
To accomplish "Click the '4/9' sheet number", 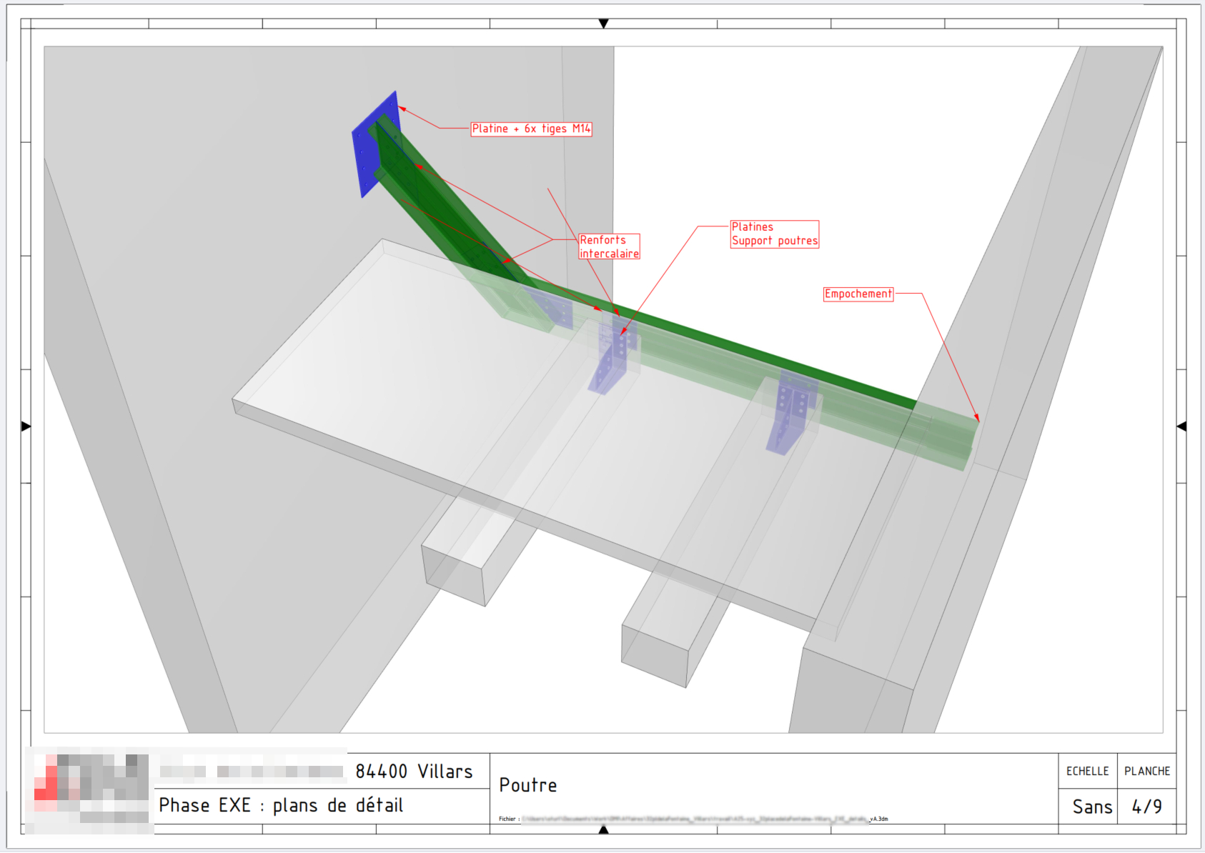I will click(1146, 806).
